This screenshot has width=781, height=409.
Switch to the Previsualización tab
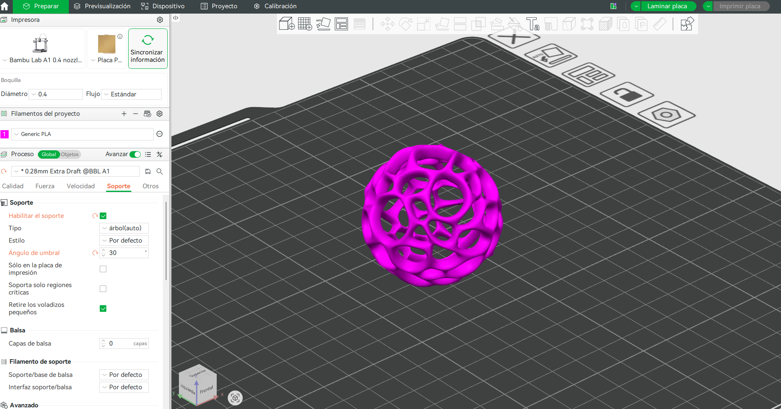pyautogui.click(x=102, y=6)
